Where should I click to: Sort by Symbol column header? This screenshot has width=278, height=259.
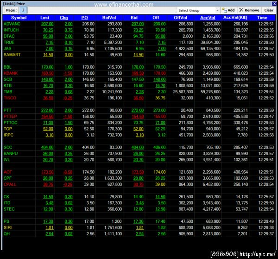(x=19, y=18)
